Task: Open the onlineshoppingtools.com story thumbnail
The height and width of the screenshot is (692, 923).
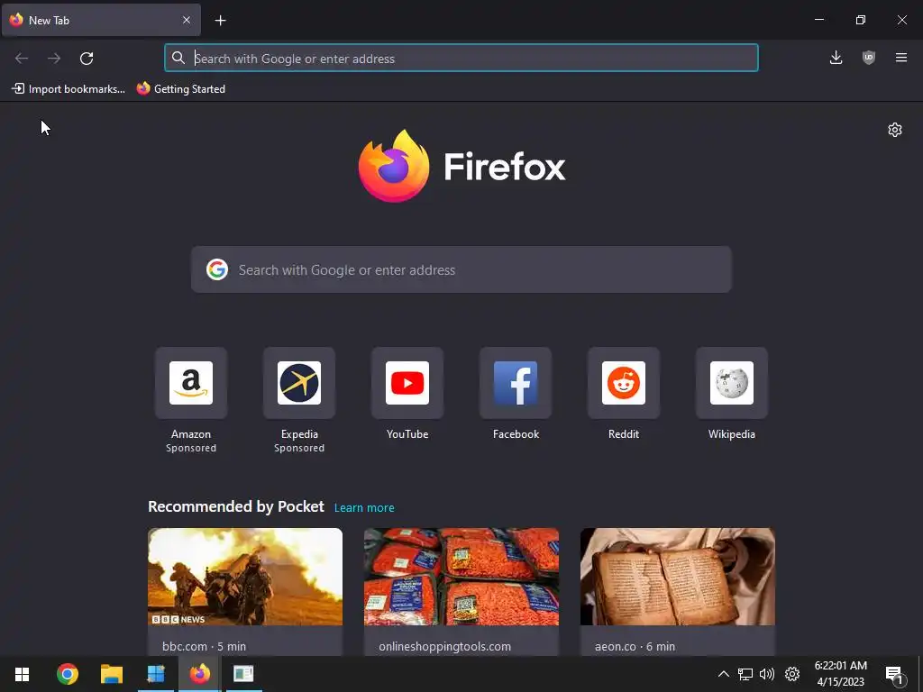Action: [x=461, y=577]
